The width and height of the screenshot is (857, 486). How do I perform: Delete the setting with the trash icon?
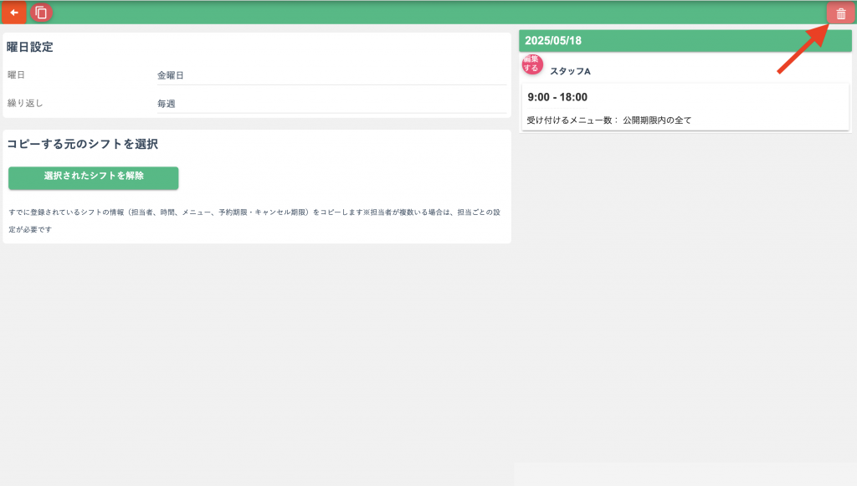coord(840,13)
